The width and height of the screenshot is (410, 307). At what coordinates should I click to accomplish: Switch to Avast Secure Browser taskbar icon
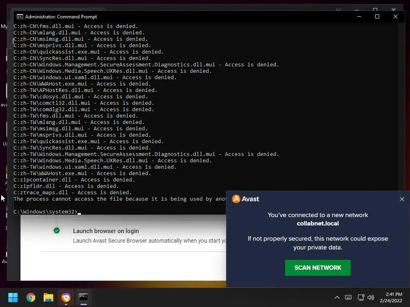pos(66,297)
